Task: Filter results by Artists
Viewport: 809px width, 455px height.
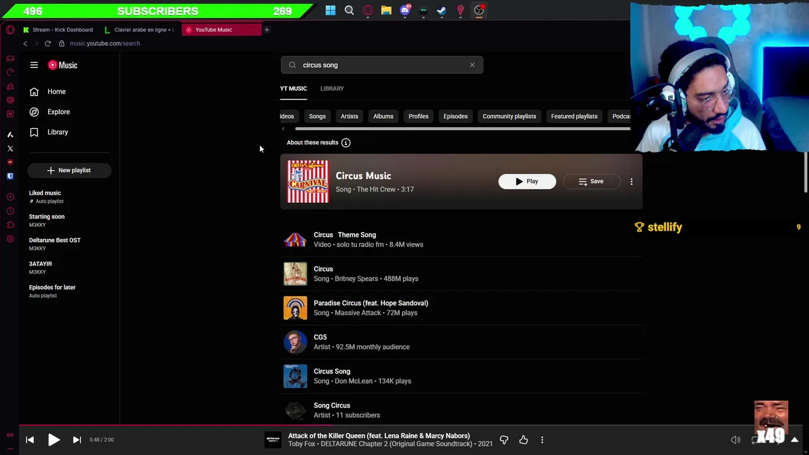Action: pos(350,116)
